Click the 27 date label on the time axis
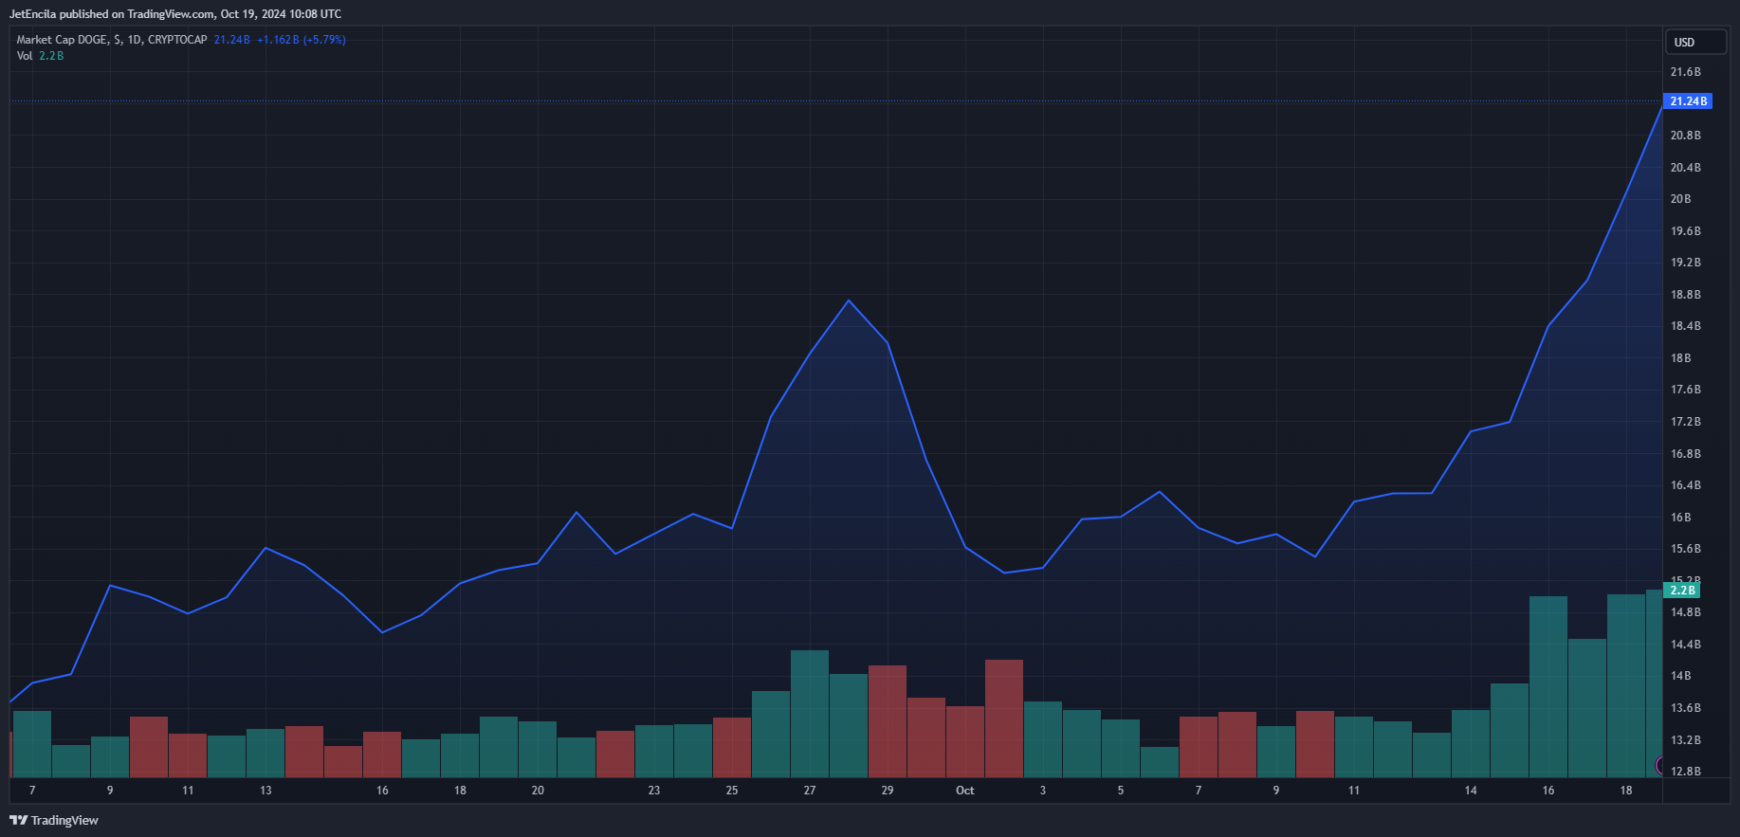 pos(810,791)
